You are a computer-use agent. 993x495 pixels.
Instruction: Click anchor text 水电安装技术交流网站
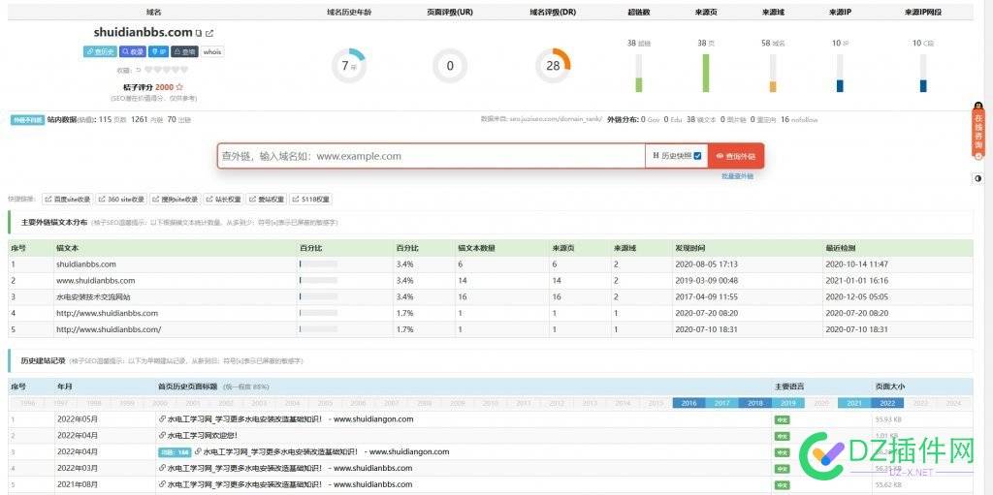(x=93, y=296)
